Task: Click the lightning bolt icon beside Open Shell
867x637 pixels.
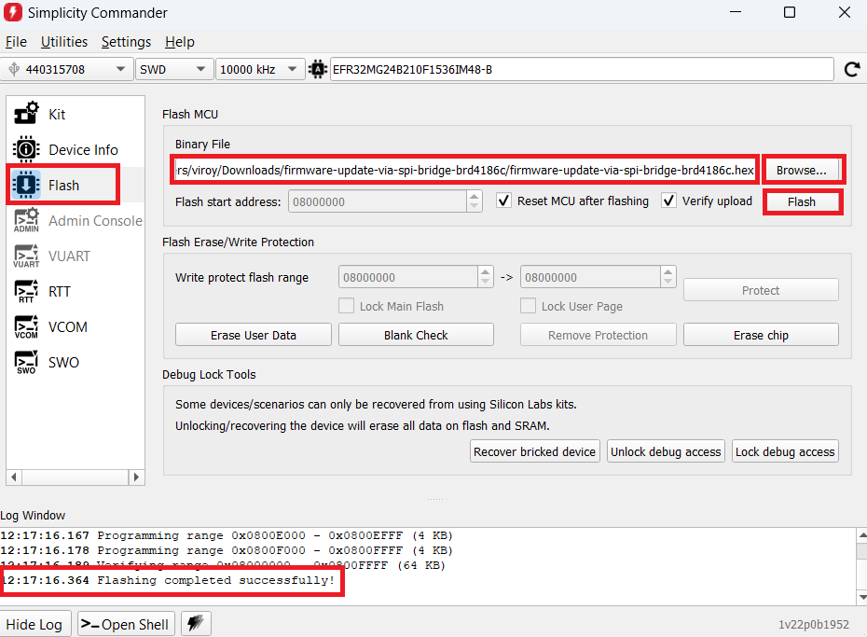Action: (x=194, y=624)
